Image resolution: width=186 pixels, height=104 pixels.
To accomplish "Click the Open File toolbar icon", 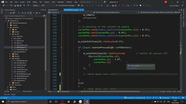I will (x=15, y=5).
